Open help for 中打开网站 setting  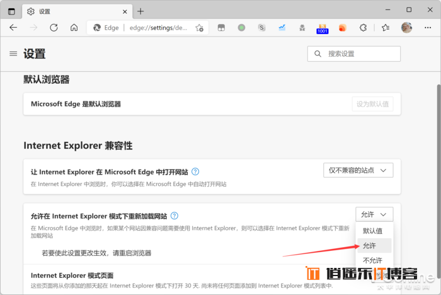[x=195, y=171]
